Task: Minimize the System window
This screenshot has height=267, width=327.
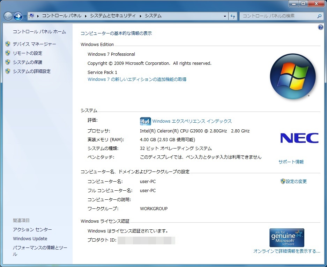Action: coord(294,3)
